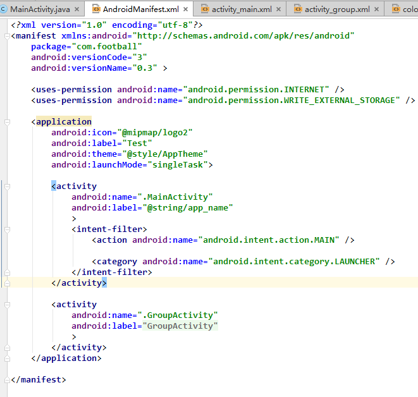
Task: Click the closing application tag
Action: pyautogui.click(x=66, y=358)
